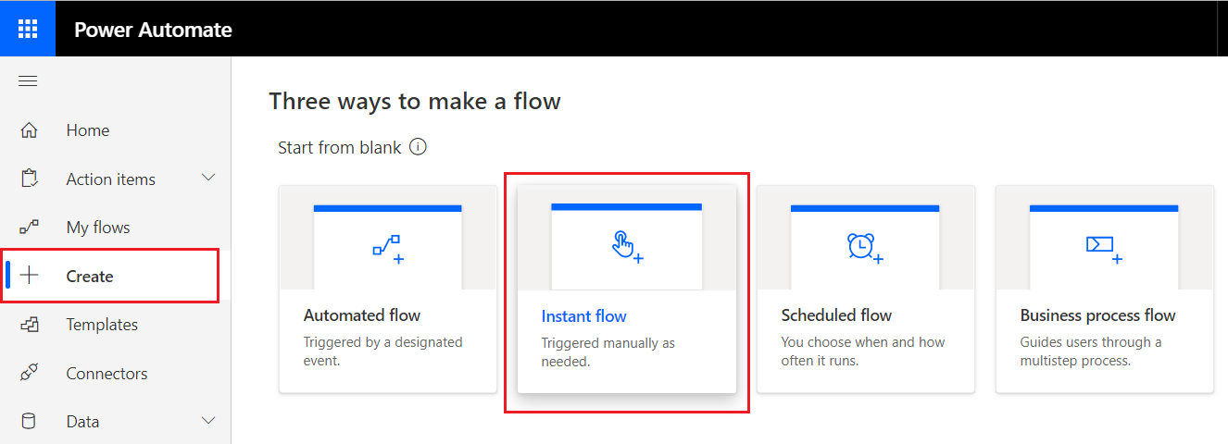Collapse the navigation hamburger menu
Image resolution: width=1228 pixels, height=444 pixels.
28,81
